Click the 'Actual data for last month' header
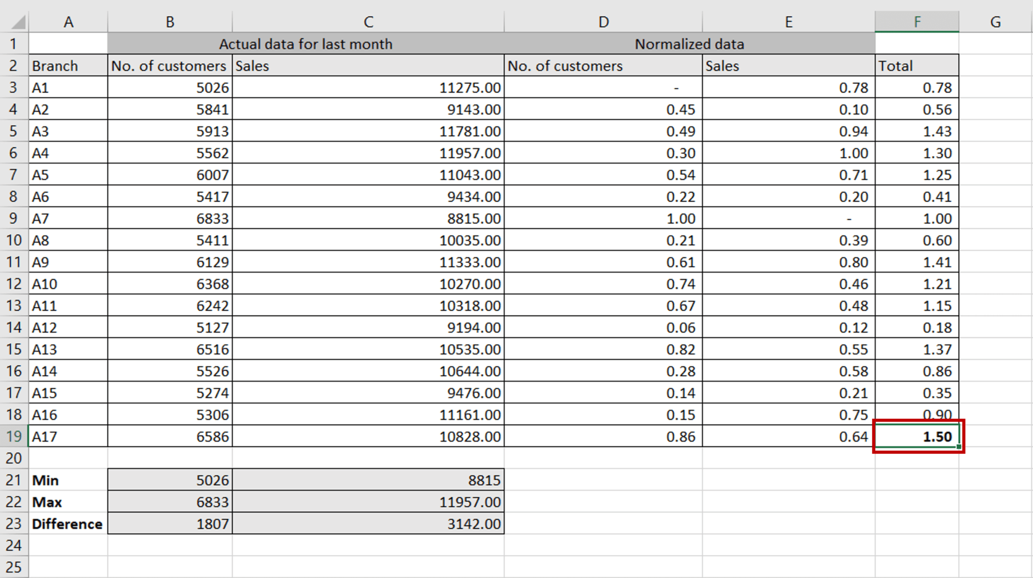1033x578 pixels. click(x=305, y=44)
